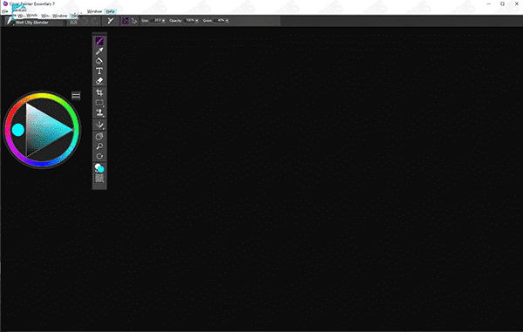Select the Rubber Stamp cloner tool
523x332 pixels.
(99, 112)
